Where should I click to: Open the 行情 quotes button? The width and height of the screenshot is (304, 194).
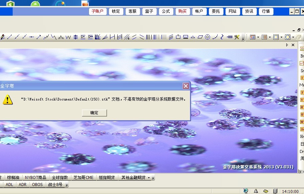click(266, 11)
